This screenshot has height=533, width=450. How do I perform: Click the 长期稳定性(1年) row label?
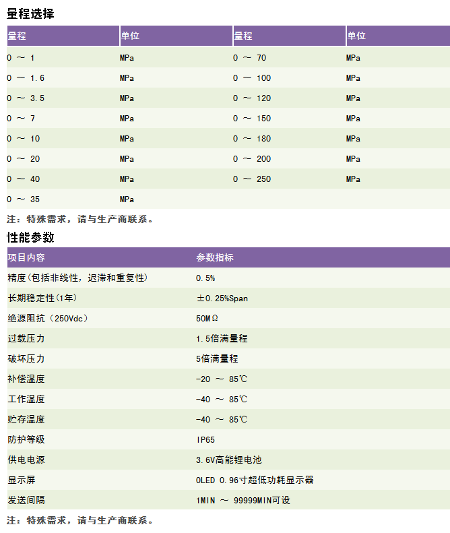click(x=43, y=298)
